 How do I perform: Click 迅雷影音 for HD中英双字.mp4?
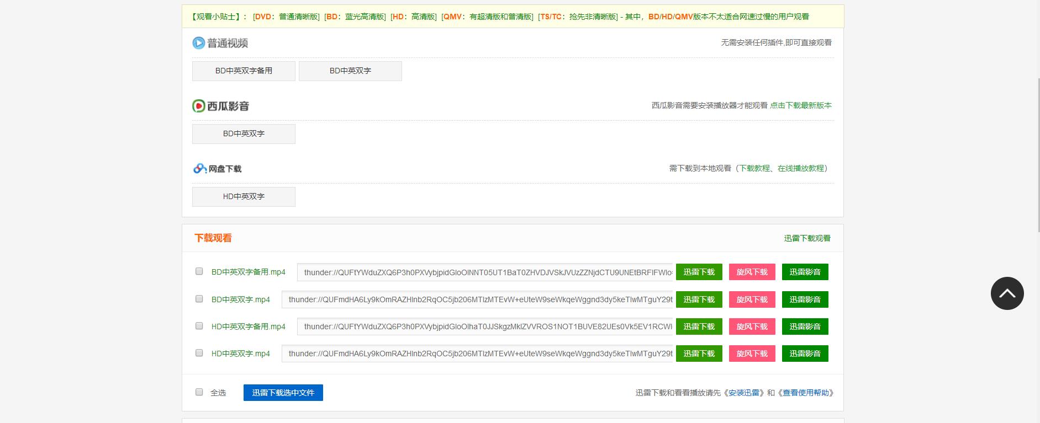point(805,354)
